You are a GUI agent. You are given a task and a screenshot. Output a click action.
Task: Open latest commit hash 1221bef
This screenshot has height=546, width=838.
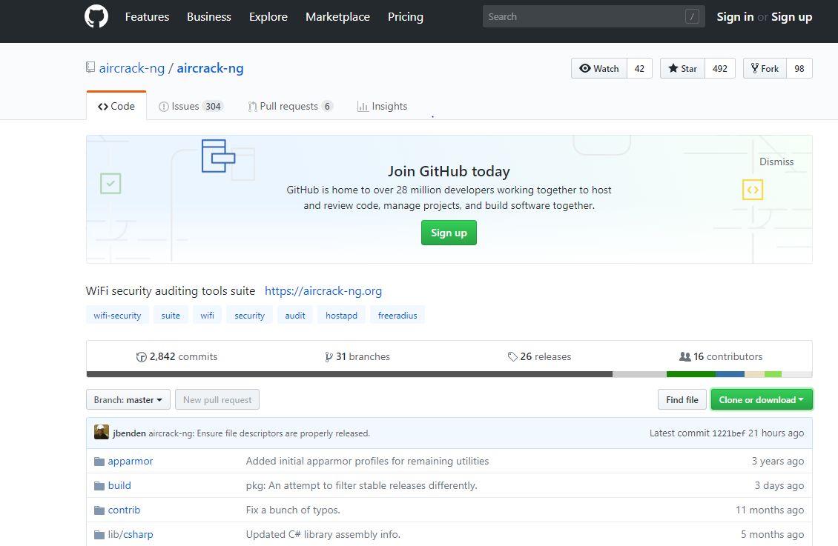728,433
